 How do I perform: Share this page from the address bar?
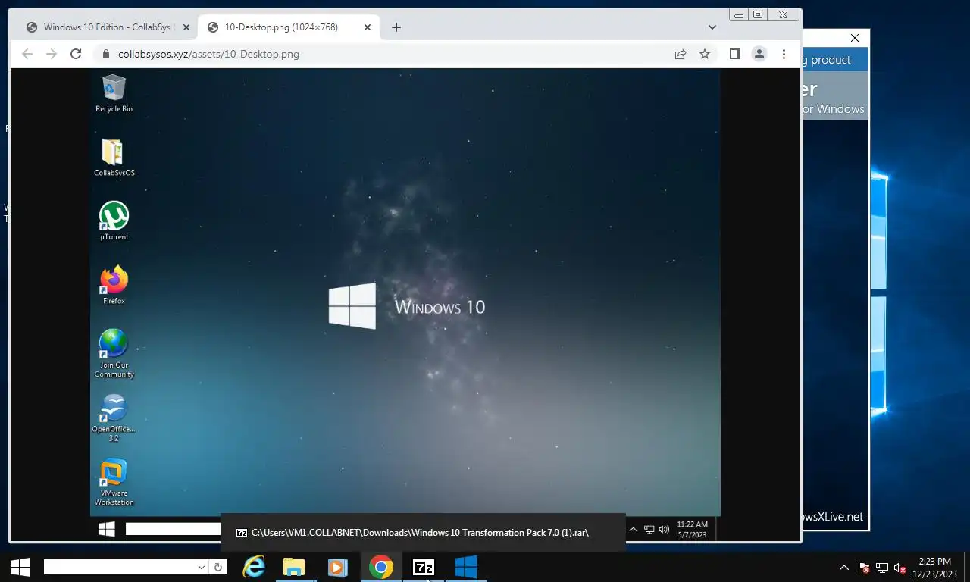click(681, 54)
